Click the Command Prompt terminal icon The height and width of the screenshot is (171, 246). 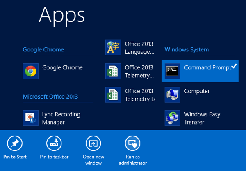[173, 71]
